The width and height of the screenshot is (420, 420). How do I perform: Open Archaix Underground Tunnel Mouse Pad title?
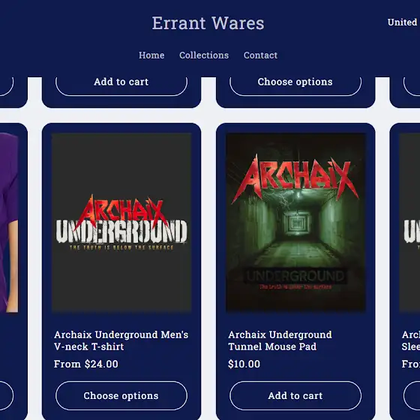point(280,340)
